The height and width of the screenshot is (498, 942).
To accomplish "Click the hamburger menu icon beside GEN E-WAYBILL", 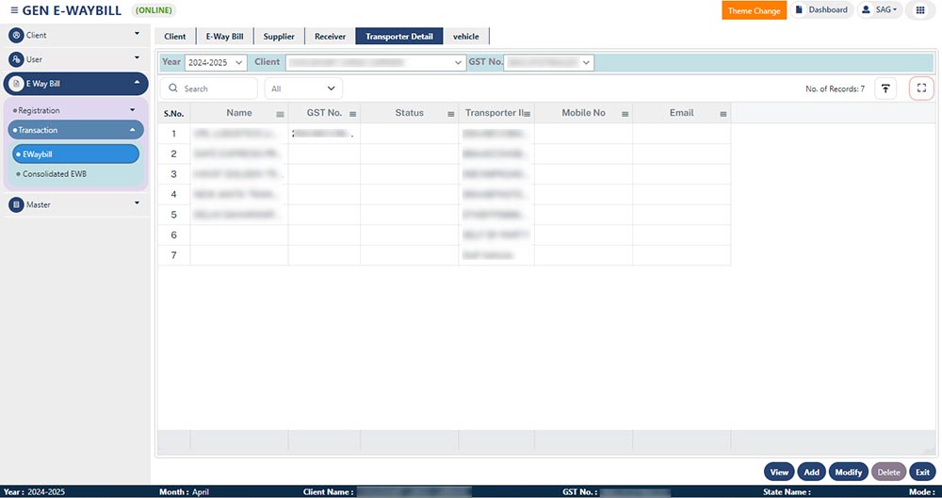I will click(x=13, y=10).
